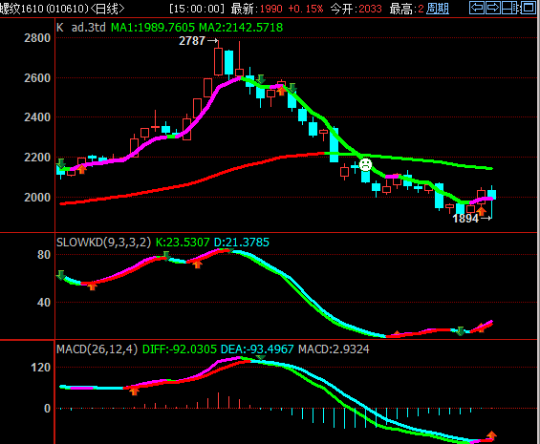Screen dimensions: 540x444
Task: Click the K:23.5307 value
Action: pyautogui.click(x=183, y=243)
